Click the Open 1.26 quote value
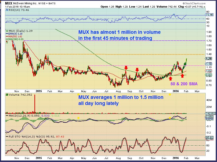217x162 pixels. coord(107,7)
